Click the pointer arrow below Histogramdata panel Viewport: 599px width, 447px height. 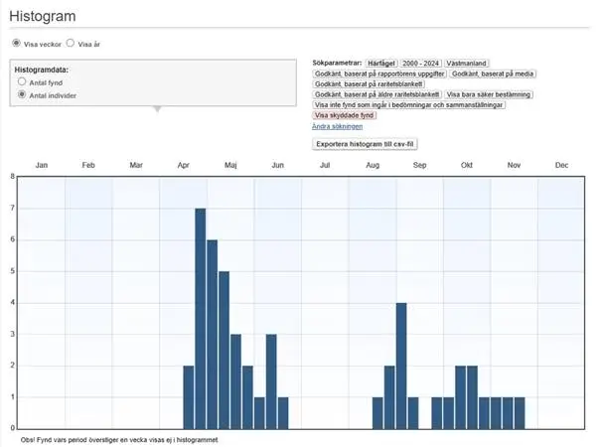coord(155,109)
